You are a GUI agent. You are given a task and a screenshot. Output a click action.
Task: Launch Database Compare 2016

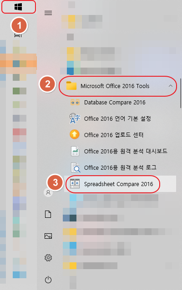pos(120,102)
